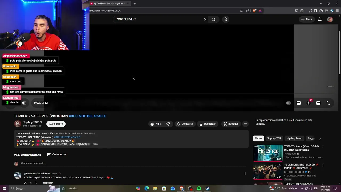This screenshot has height=192, width=341.
Task: Open options for FansBlessdmundial684's comment
Action: [245, 173]
